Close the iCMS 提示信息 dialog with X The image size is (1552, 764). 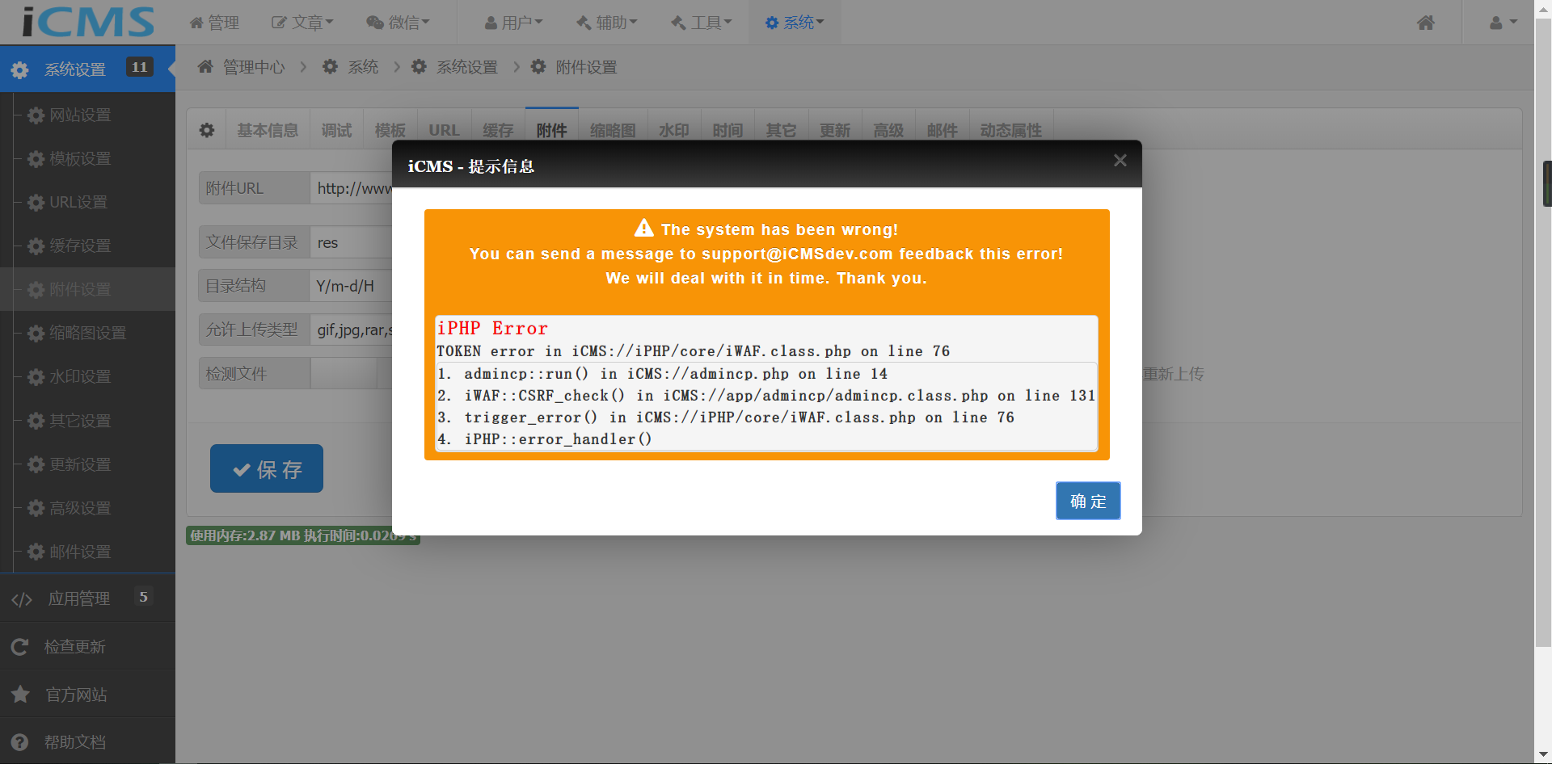[x=1120, y=160]
